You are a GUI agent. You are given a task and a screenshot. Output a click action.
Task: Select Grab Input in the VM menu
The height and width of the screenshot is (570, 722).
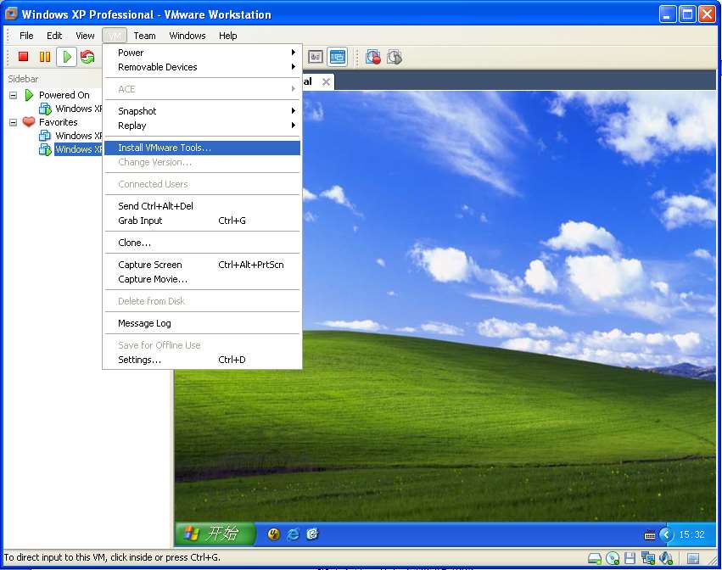pyautogui.click(x=203, y=221)
